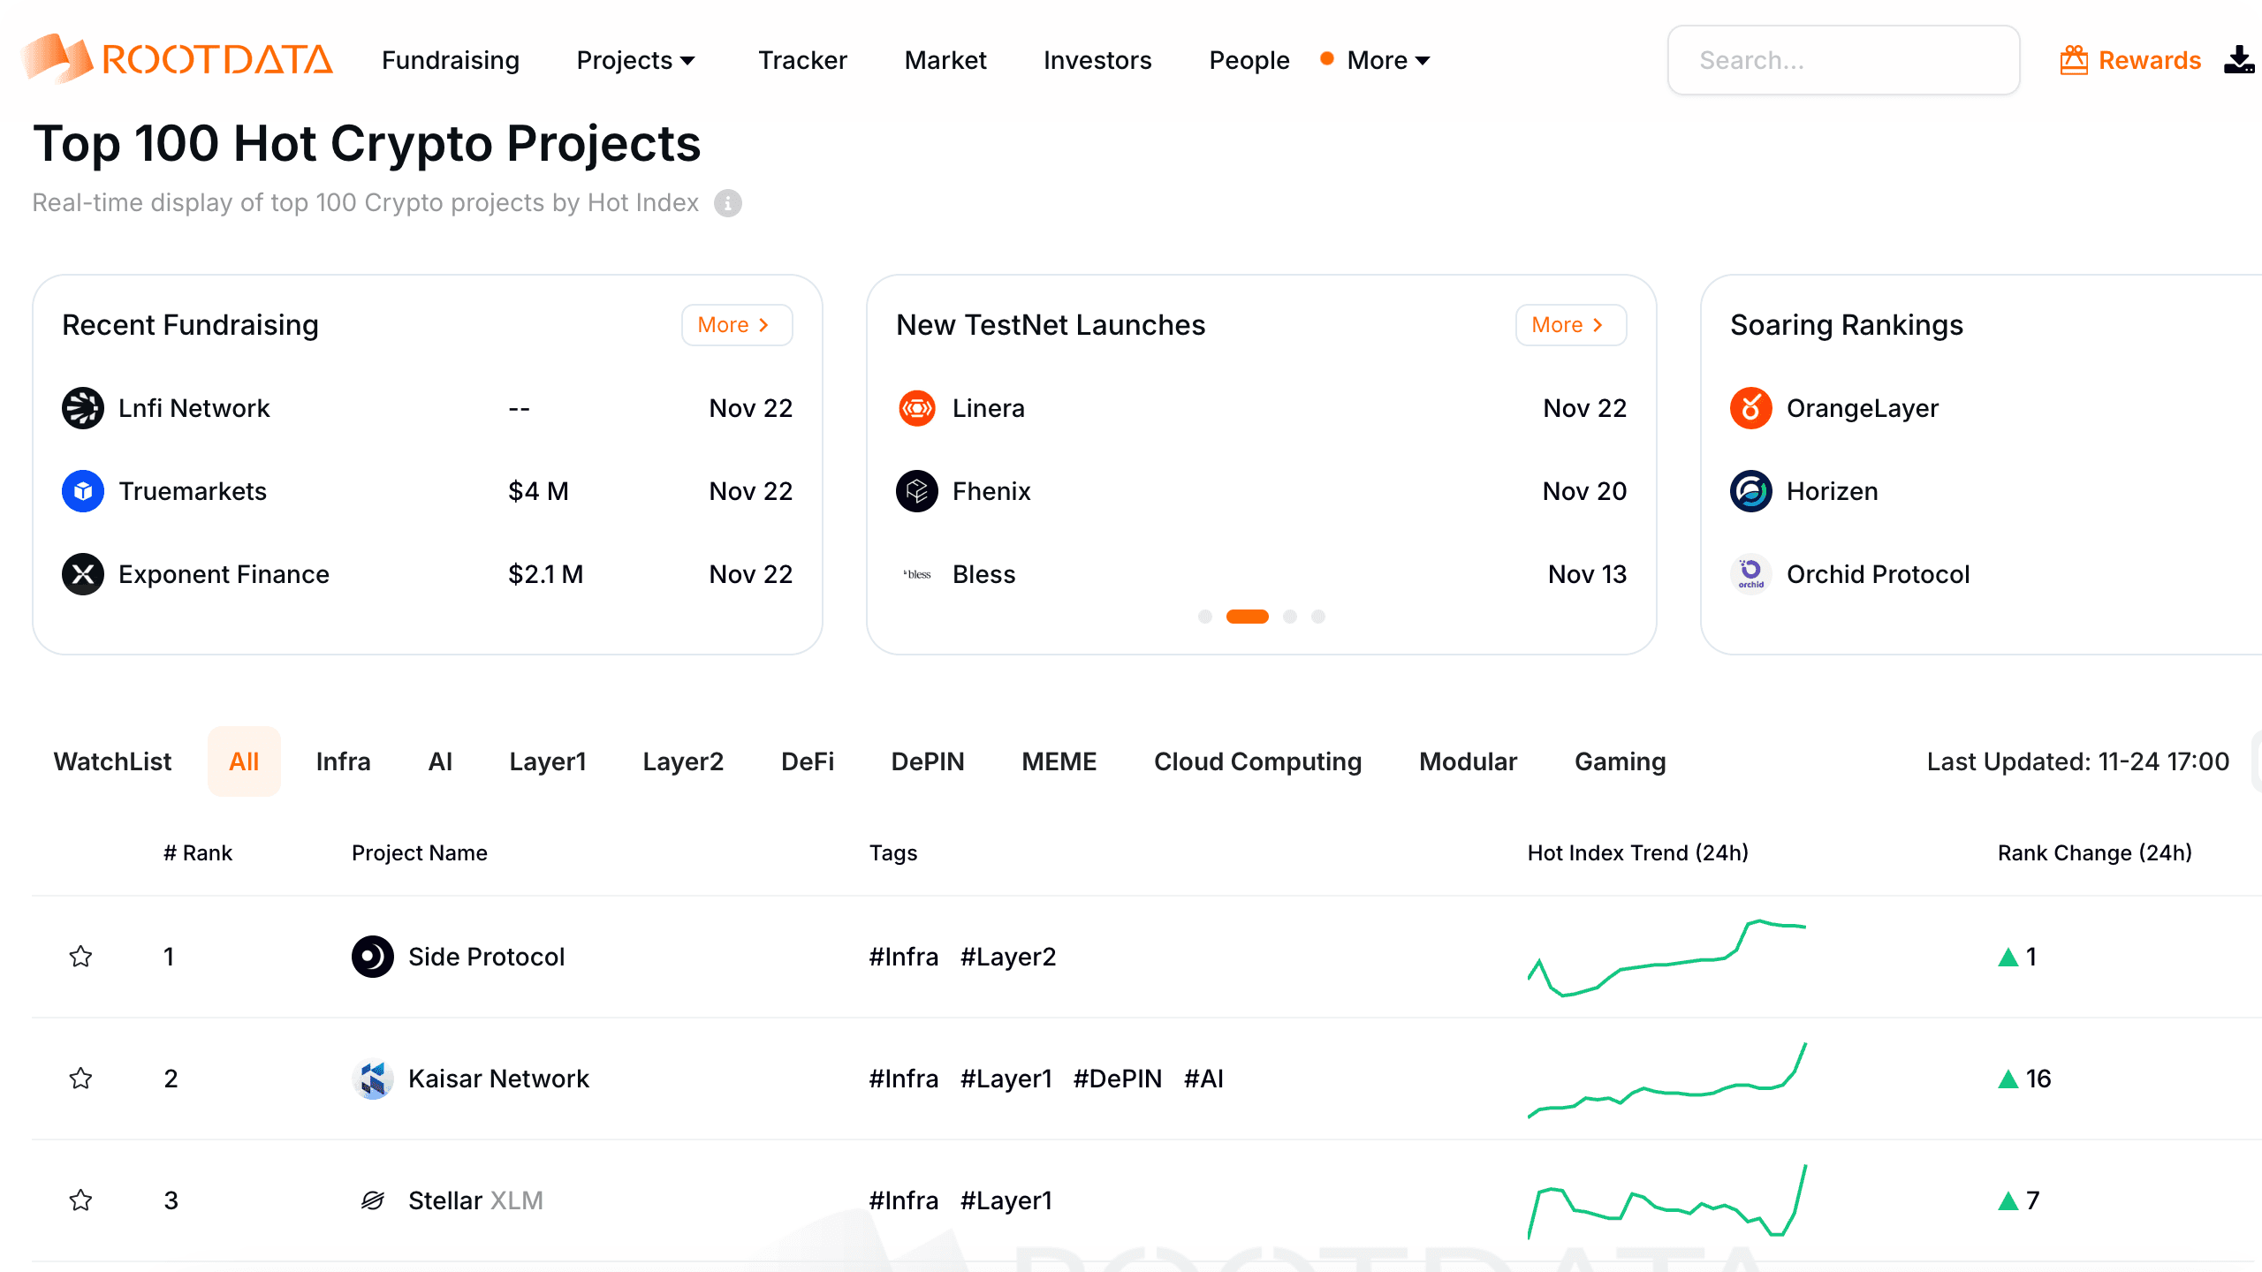2262x1272 pixels.
Task: Go to third TestNet carousel dot
Action: click(1290, 617)
